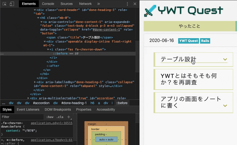237x145 pixels.
Task: Expand the accordion div with aria-multiselectable
Action: click(x=28, y=98)
